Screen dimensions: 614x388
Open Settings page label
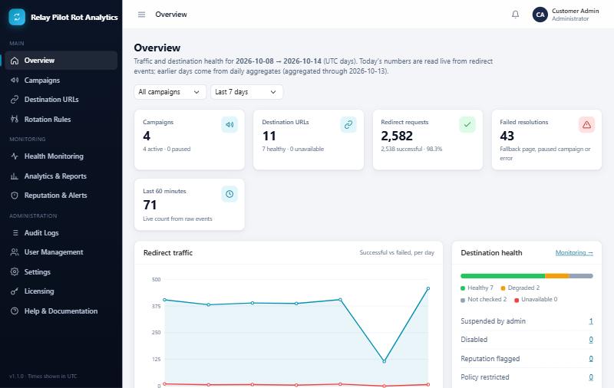coord(37,272)
